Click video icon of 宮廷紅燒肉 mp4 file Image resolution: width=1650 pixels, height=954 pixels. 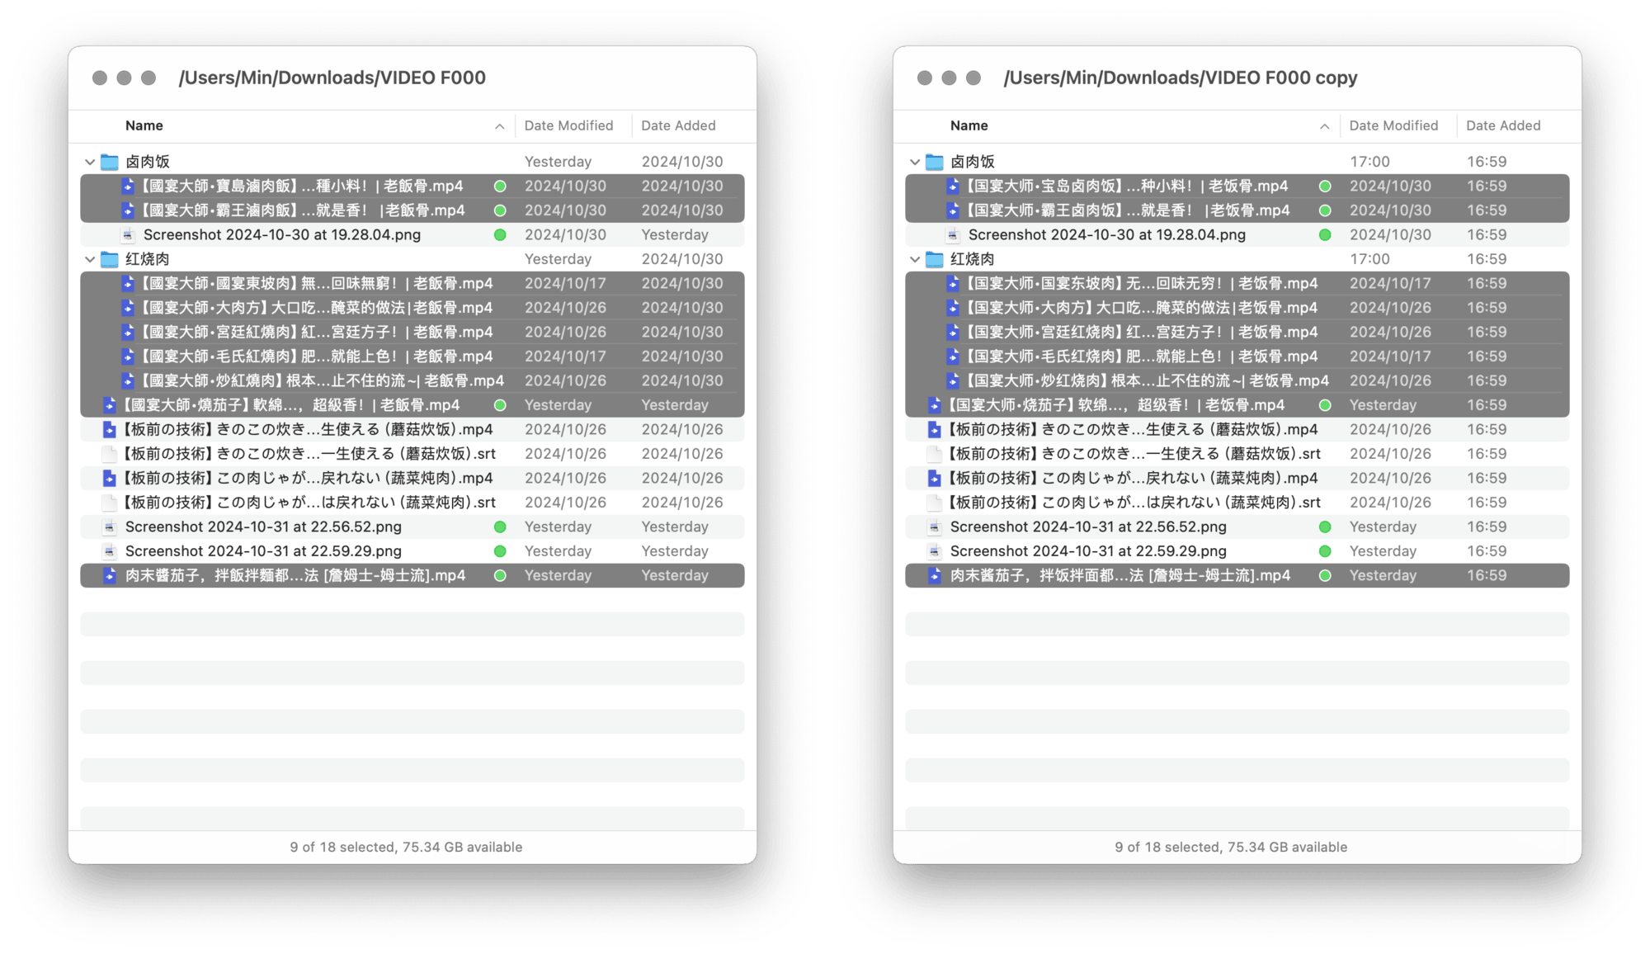(x=128, y=333)
